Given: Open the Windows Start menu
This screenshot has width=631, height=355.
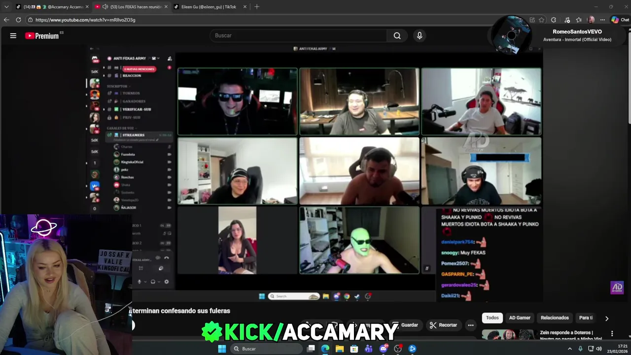Looking at the screenshot, I should (222, 349).
